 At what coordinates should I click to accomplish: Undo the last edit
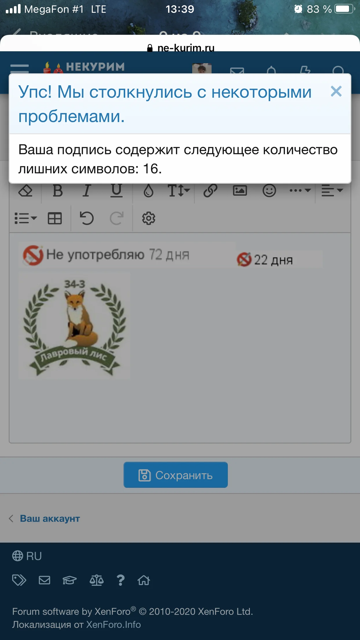[87, 218]
